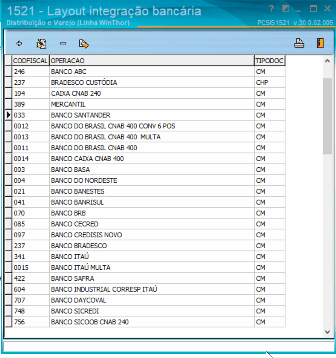Click code 104 cell

point(31,94)
